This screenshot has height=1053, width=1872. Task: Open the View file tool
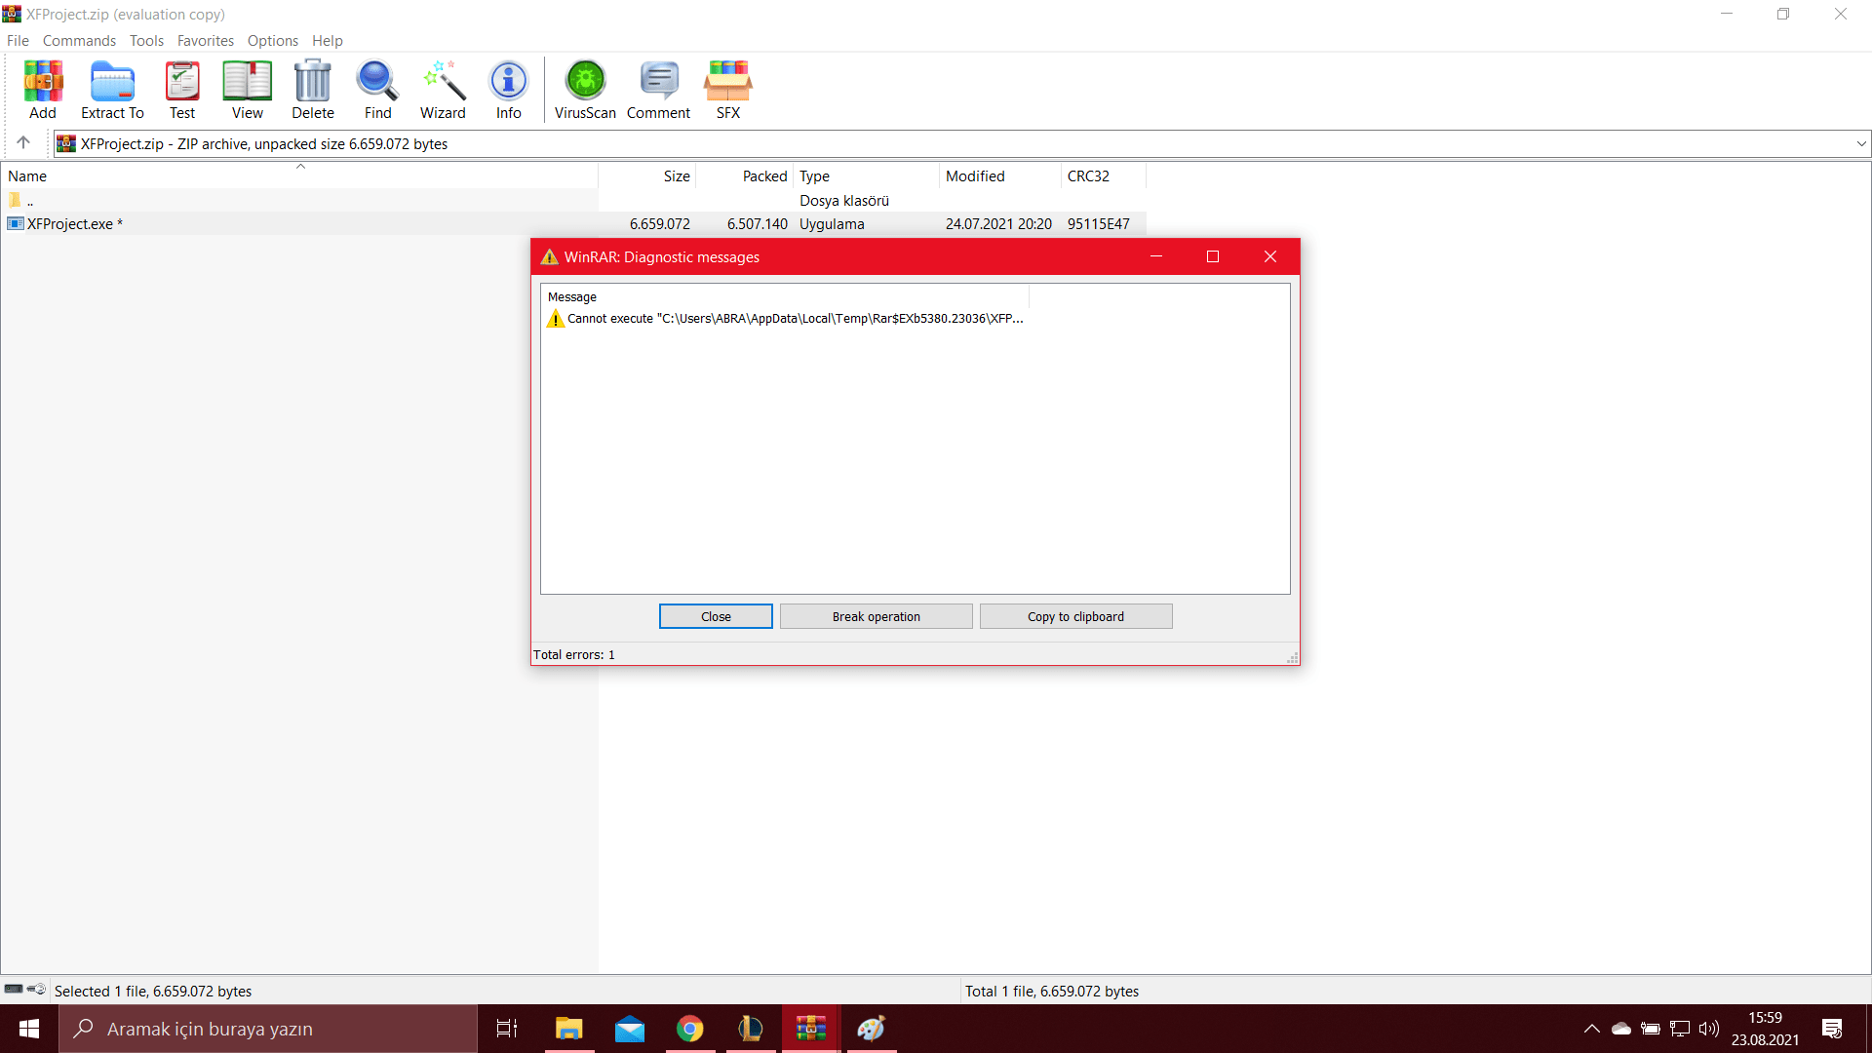click(247, 90)
